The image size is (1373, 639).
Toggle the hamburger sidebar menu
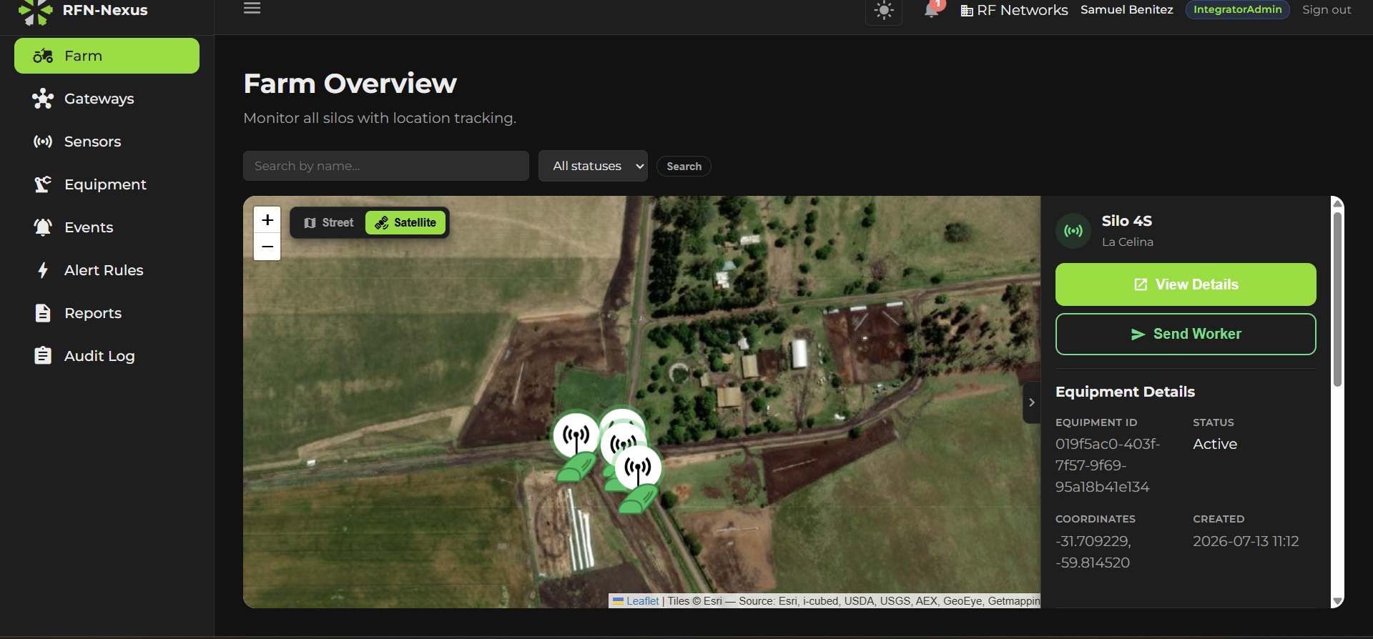(x=252, y=9)
